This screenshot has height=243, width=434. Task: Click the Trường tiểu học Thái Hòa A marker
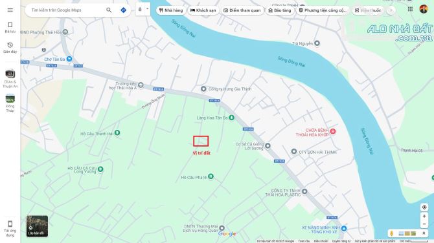(141, 85)
